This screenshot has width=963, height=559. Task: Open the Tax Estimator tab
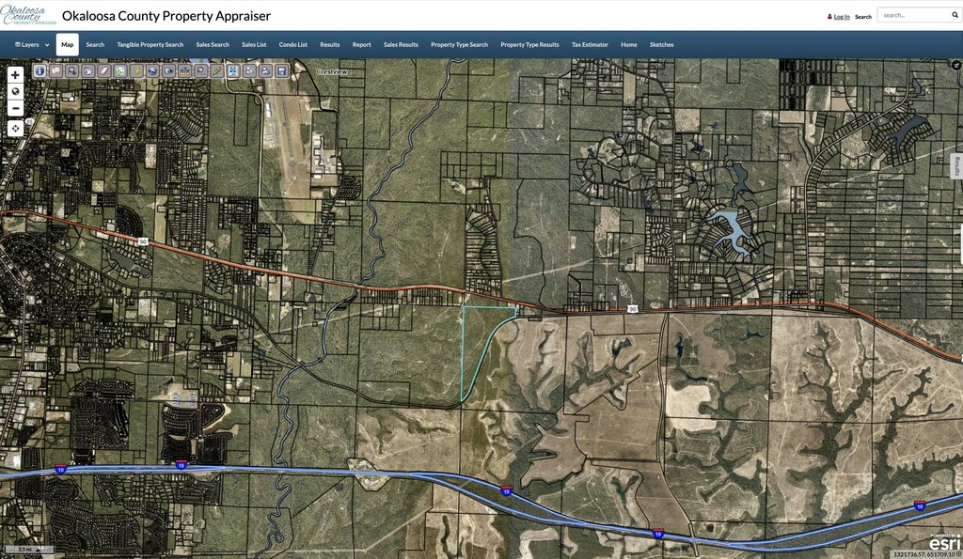(590, 44)
